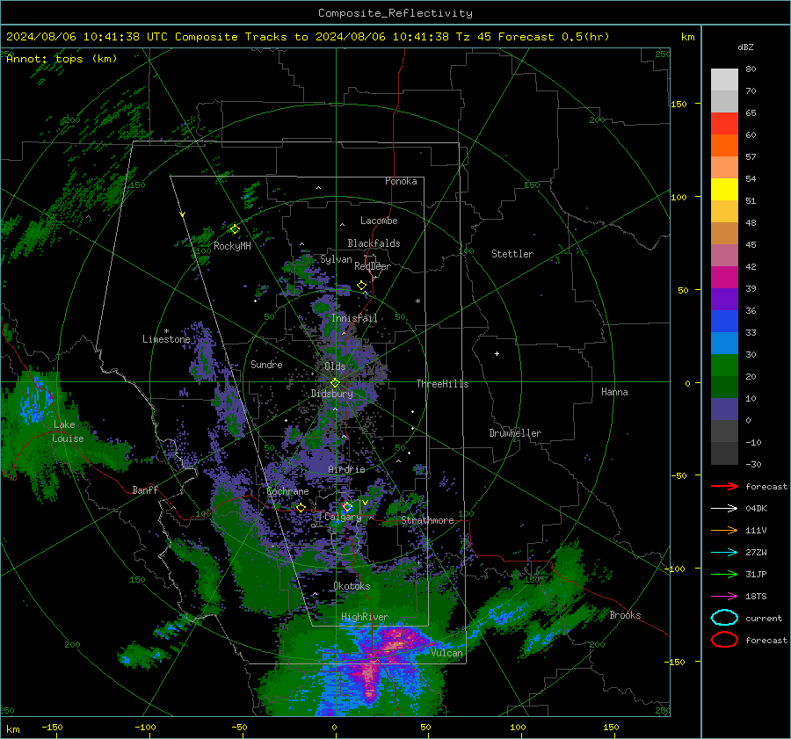Select the 51 dBZ yellow color swatch
The image size is (791, 739).
[724, 189]
